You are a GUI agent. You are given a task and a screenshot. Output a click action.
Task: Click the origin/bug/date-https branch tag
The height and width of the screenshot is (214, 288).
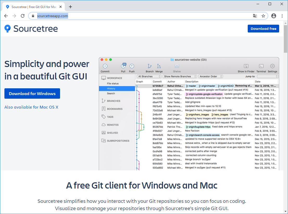point(198,127)
